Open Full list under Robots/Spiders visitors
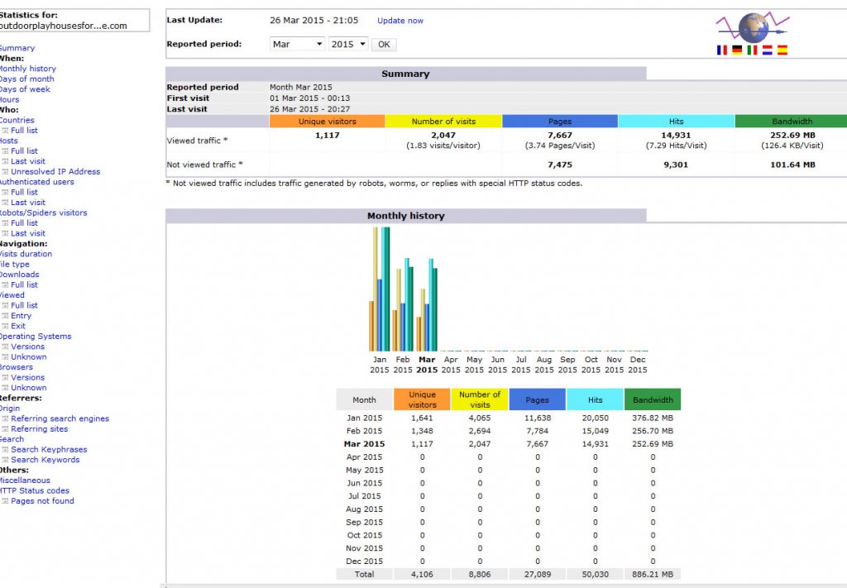847x588 pixels. point(24,223)
